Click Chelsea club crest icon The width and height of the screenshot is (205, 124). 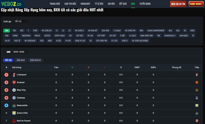pos(14,98)
